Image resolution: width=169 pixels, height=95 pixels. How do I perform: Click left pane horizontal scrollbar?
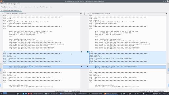click(x=29, y=89)
